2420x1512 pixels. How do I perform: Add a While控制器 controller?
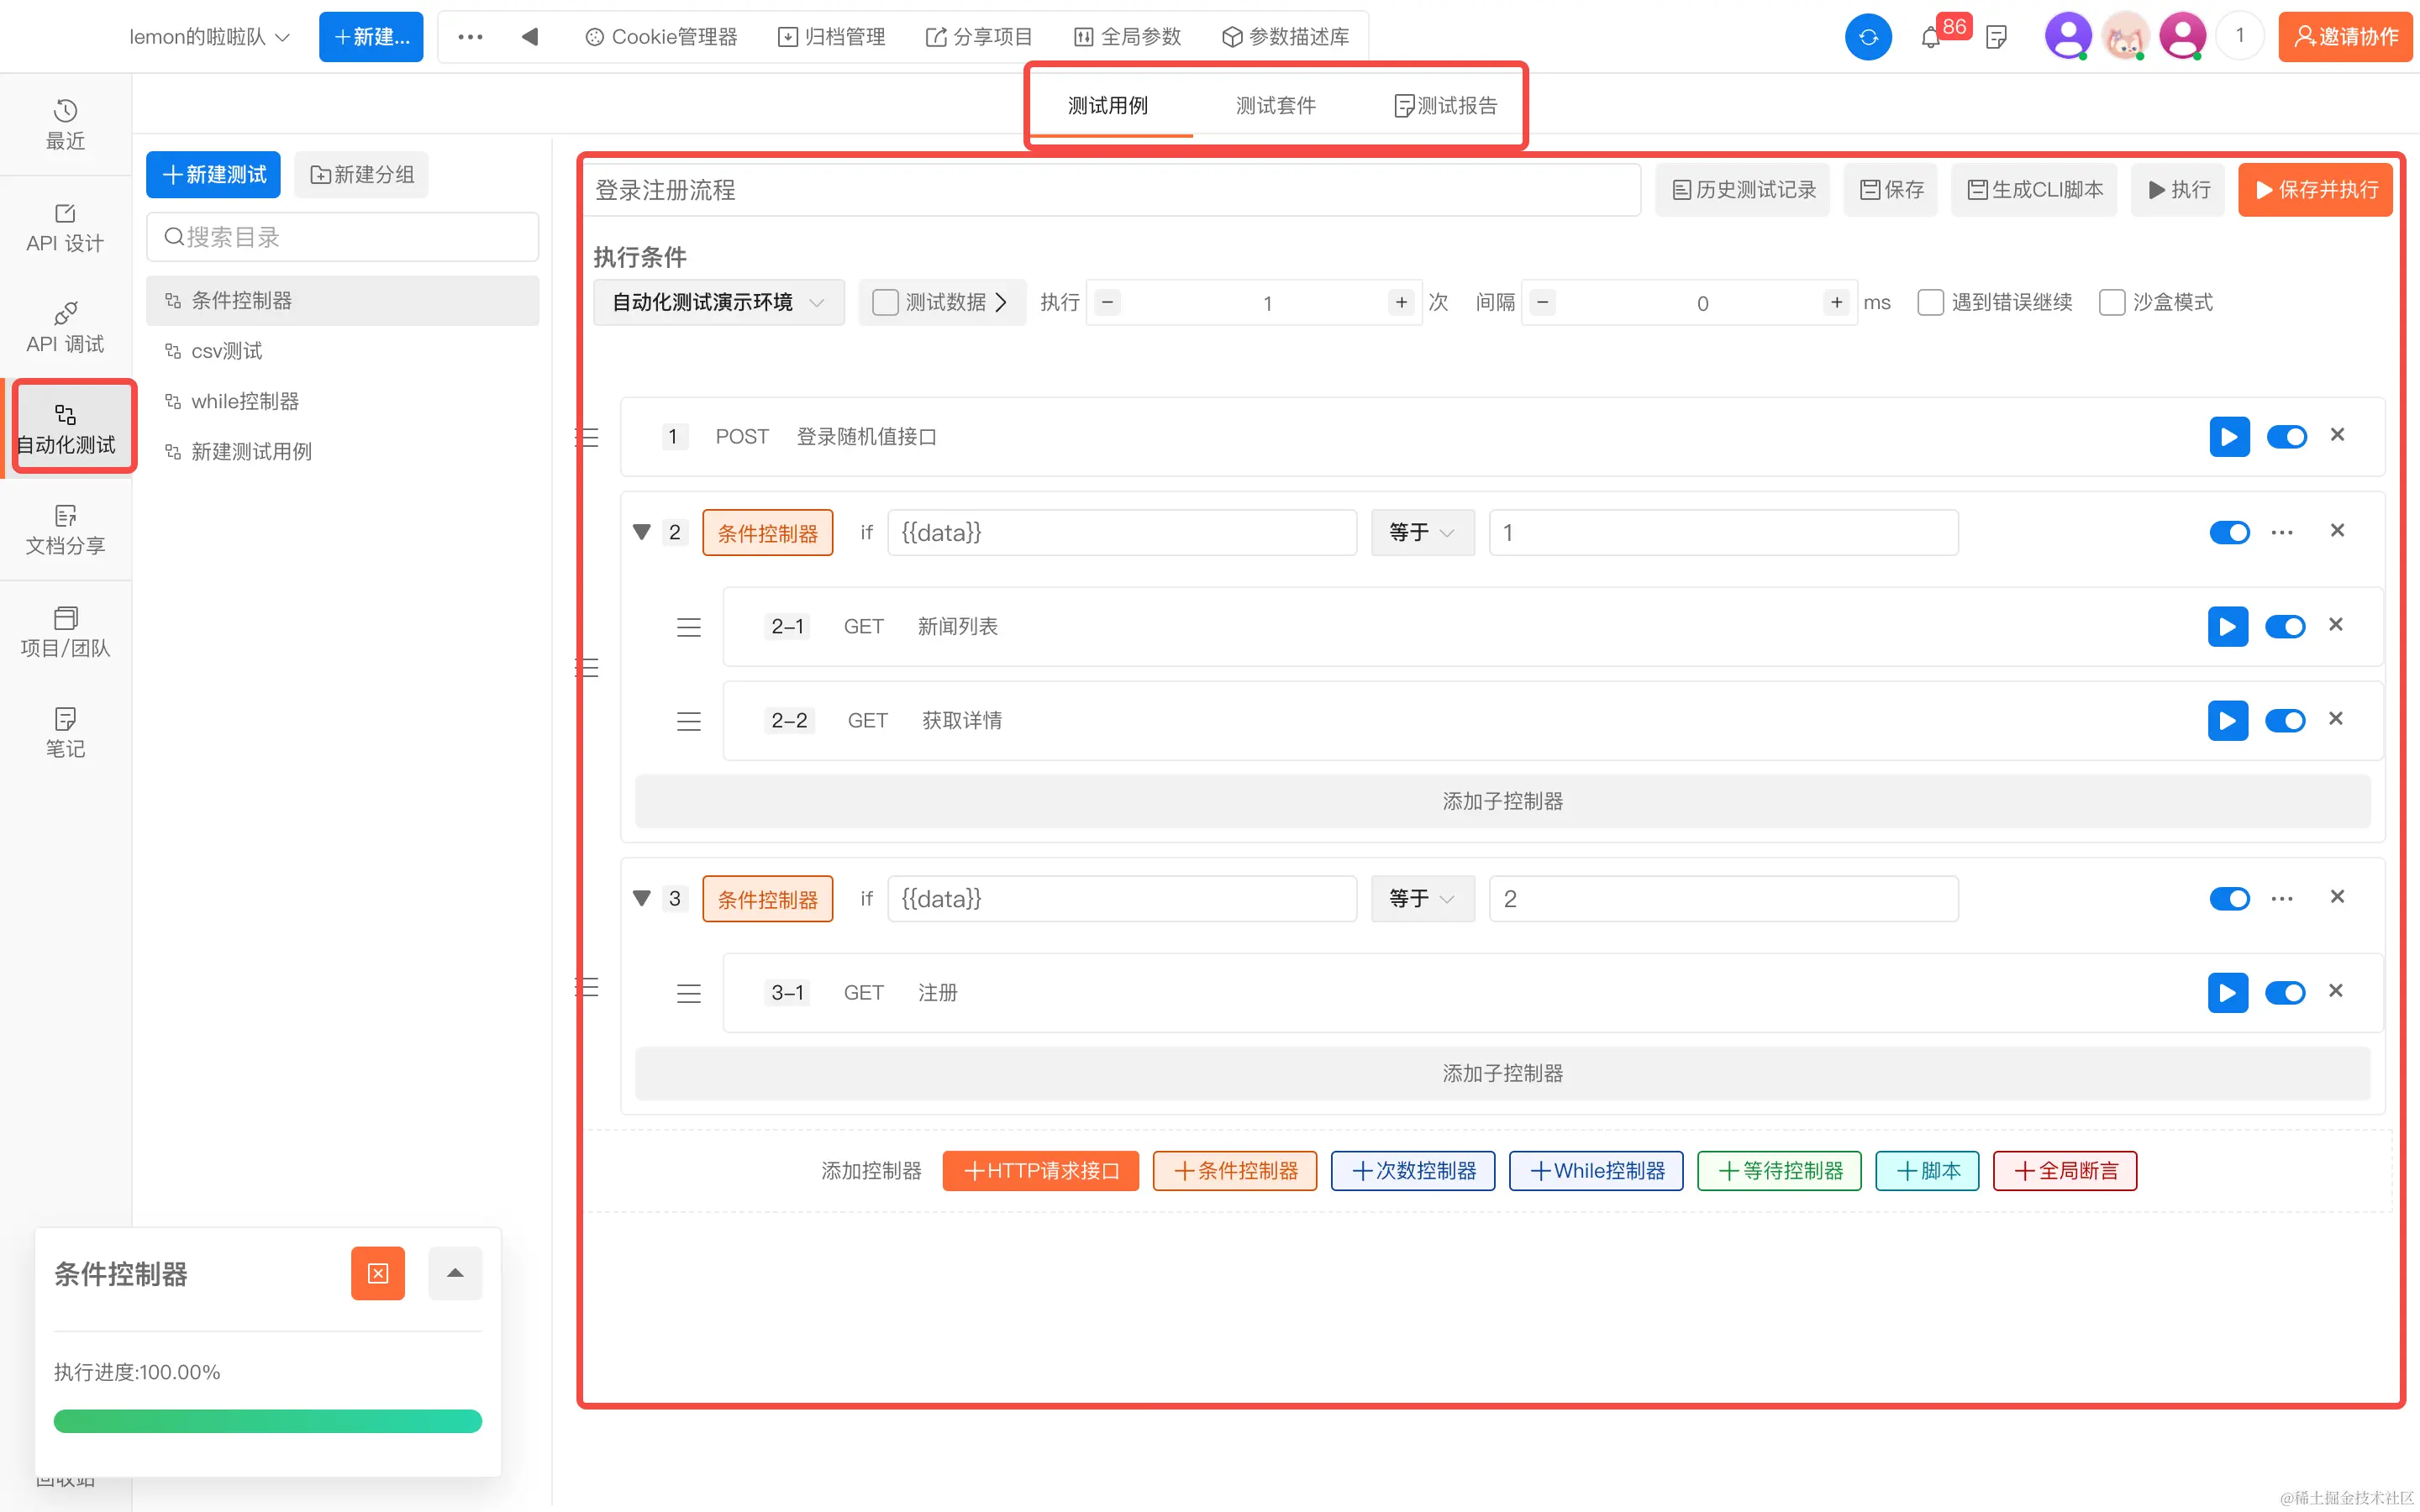1595,1171
